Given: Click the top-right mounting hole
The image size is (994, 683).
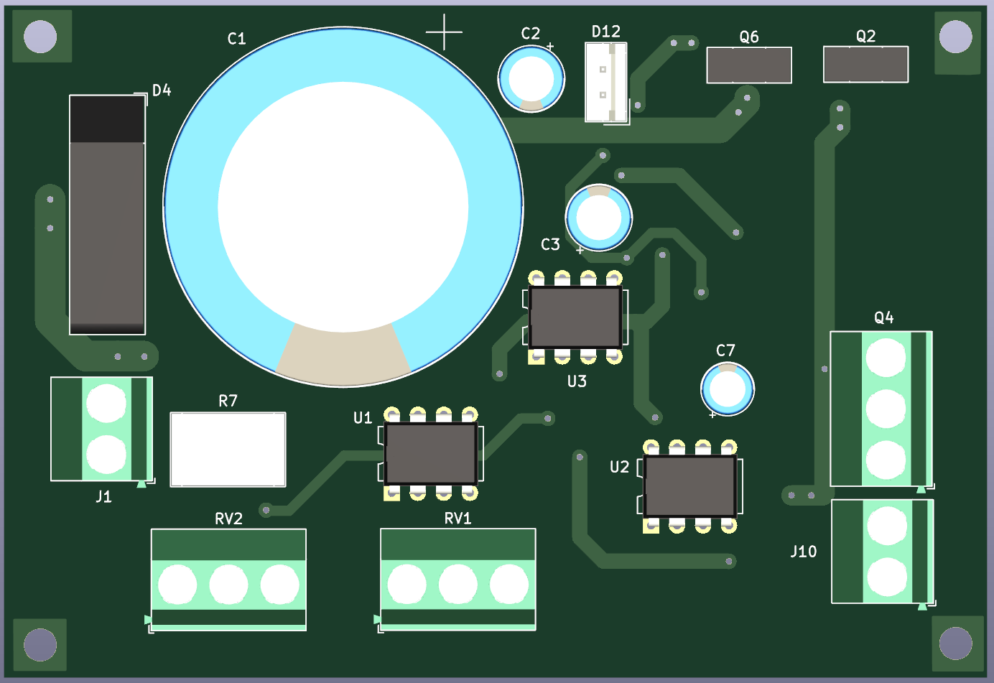Looking at the screenshot, I should (x=956, y=37).
